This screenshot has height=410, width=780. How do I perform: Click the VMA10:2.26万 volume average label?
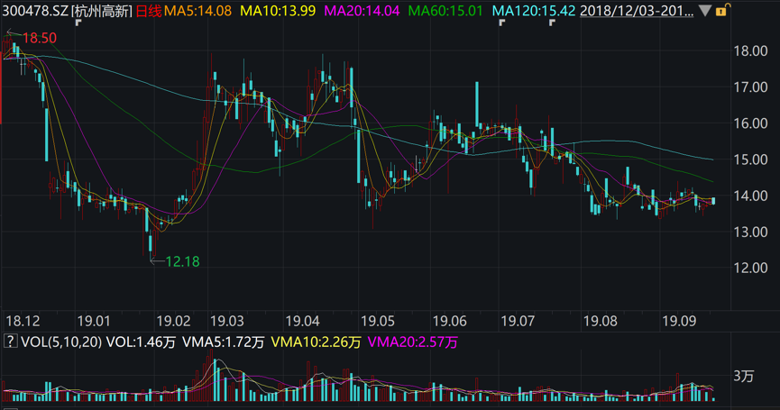point(317,342)
